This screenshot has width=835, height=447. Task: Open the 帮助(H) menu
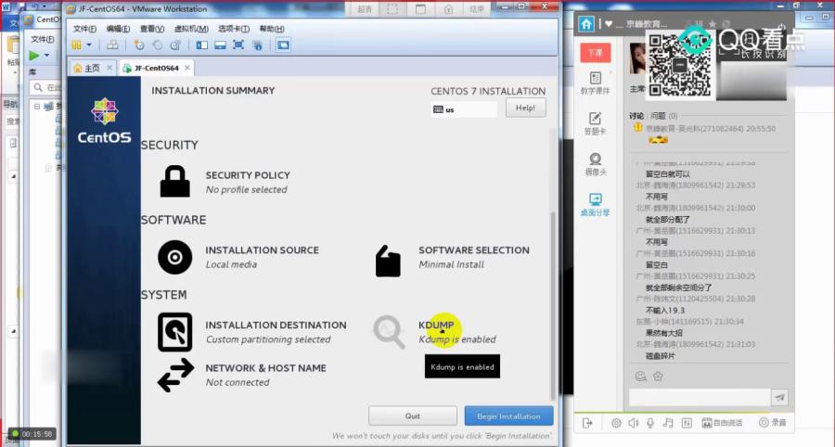272,29
